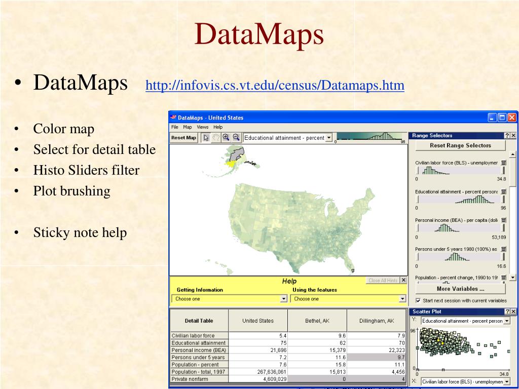The image size is (519, 389).
Task: Click the left slider handle of Personal income range
Action: tap(418, 228)
